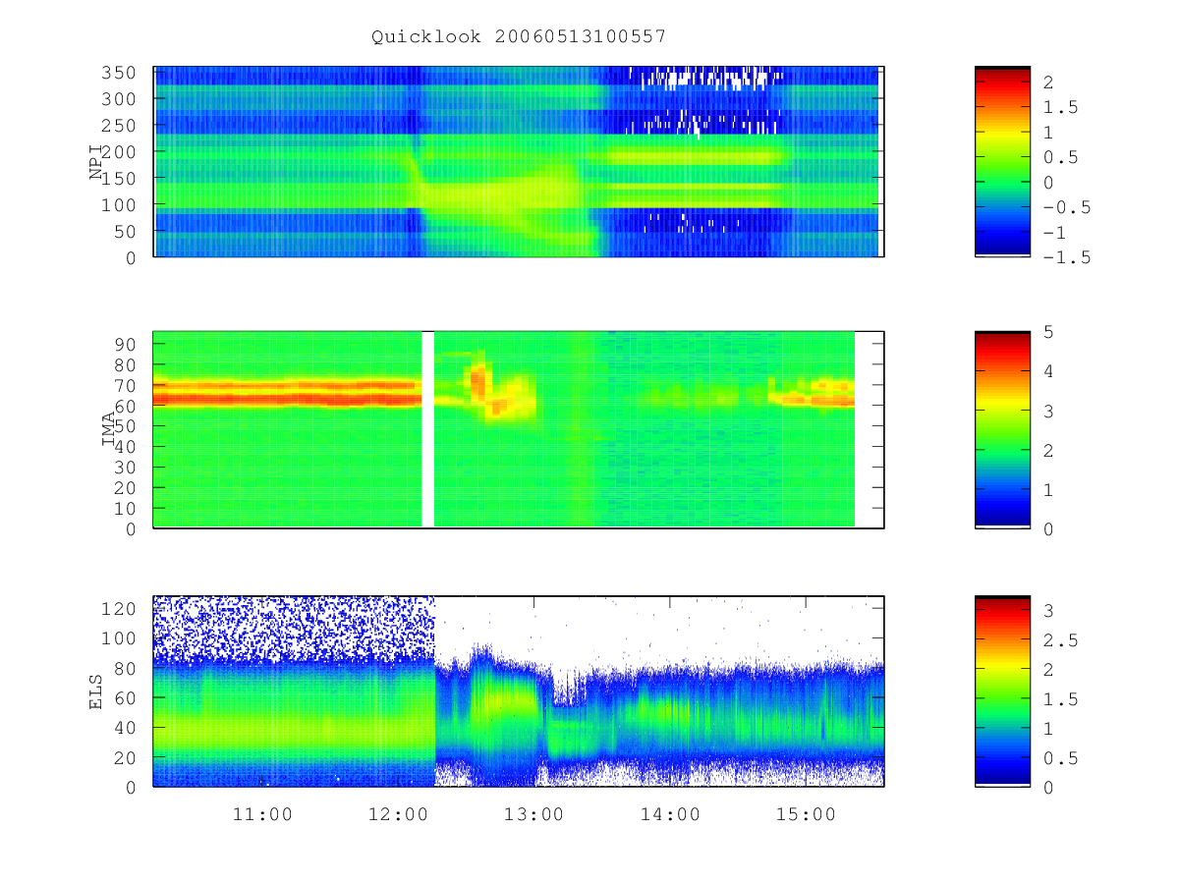1179x884 pixels.
Task: Click the Quicklook 20060513100557 title
Action: pyautogui.click(x=519, y=37)
